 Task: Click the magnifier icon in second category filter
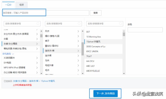point(79,23)
